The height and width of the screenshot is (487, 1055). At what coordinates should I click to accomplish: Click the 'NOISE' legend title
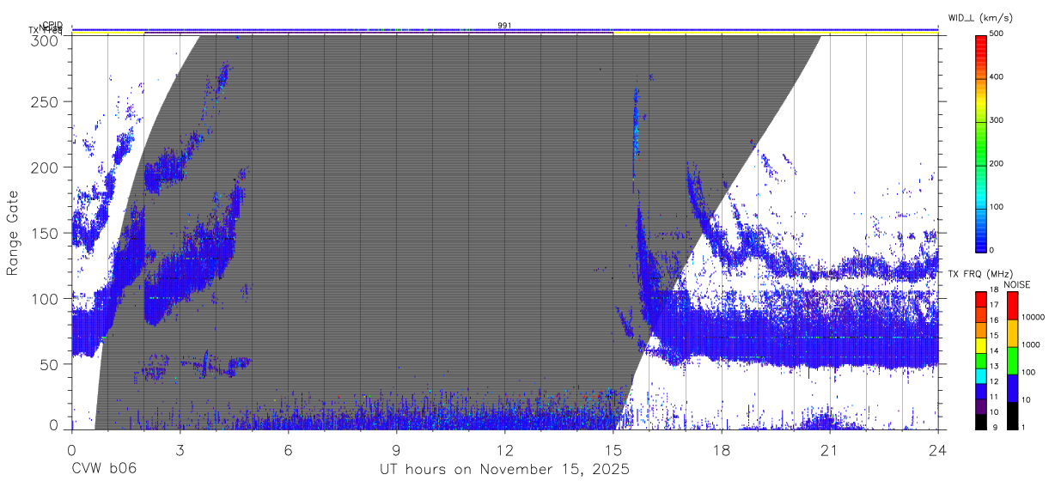coord(1018,284)
